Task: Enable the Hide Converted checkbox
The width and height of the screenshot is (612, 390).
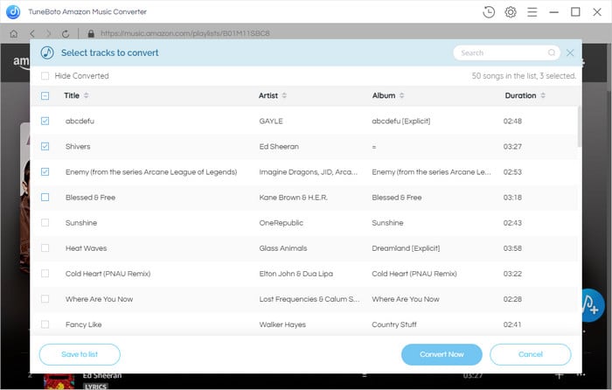Action: click(45, 76)
